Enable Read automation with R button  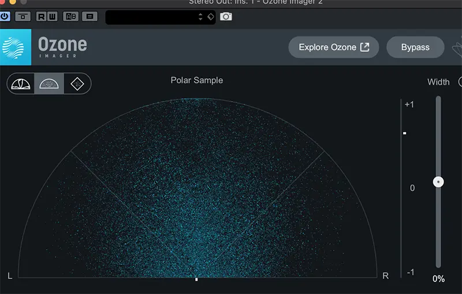tap(40, 17)
